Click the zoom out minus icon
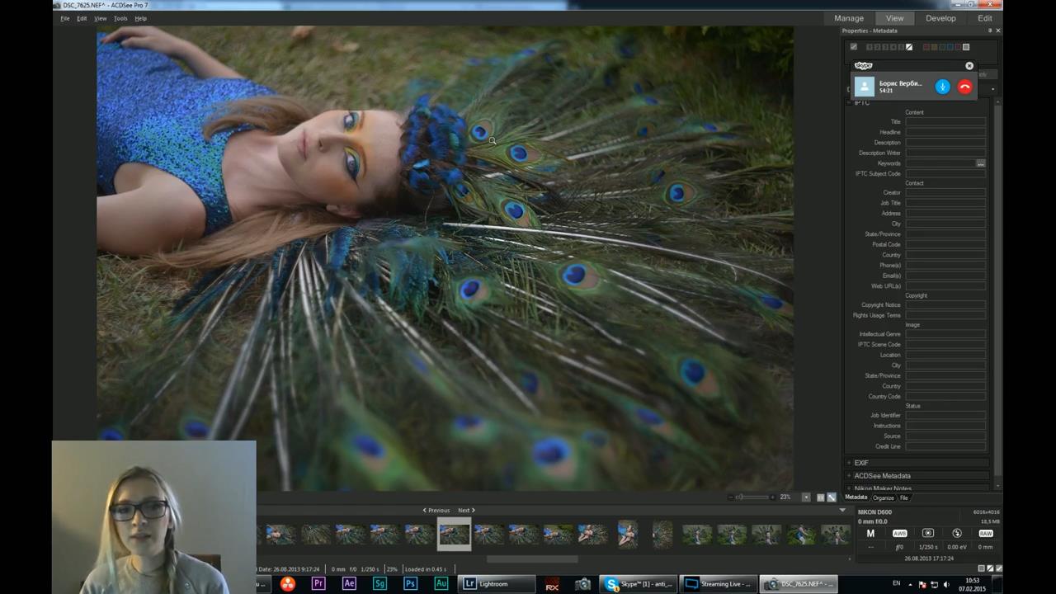 [x=731, y=497]
